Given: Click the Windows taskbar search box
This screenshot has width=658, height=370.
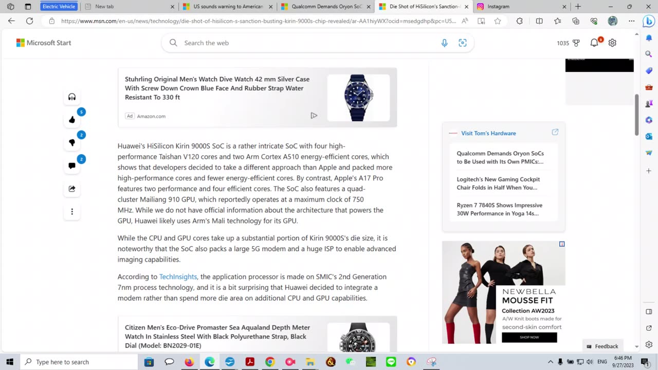Looking at the screenshot, I should click(x=79, y=362).
